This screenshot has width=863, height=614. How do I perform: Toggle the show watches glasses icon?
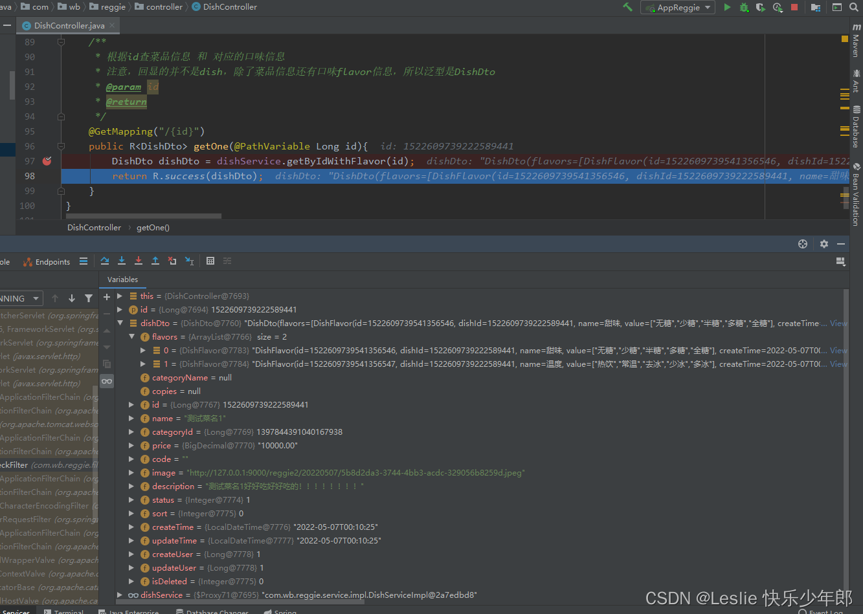click(107, 381)
